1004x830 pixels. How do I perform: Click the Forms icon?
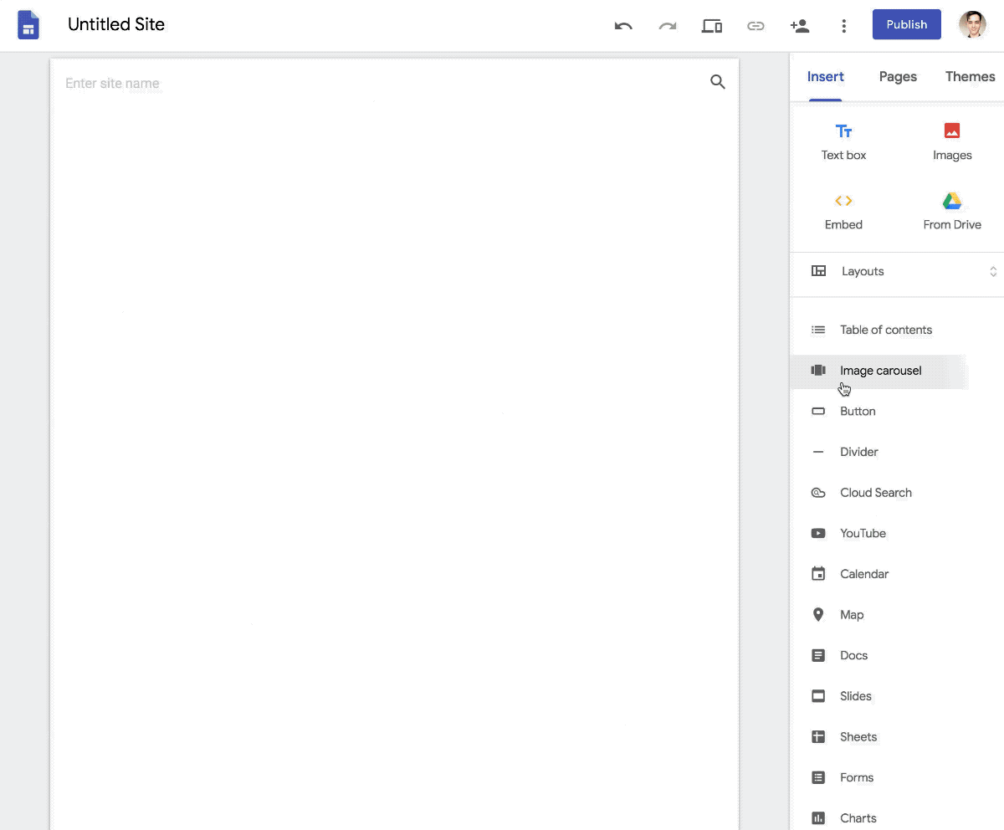[818, 778]
